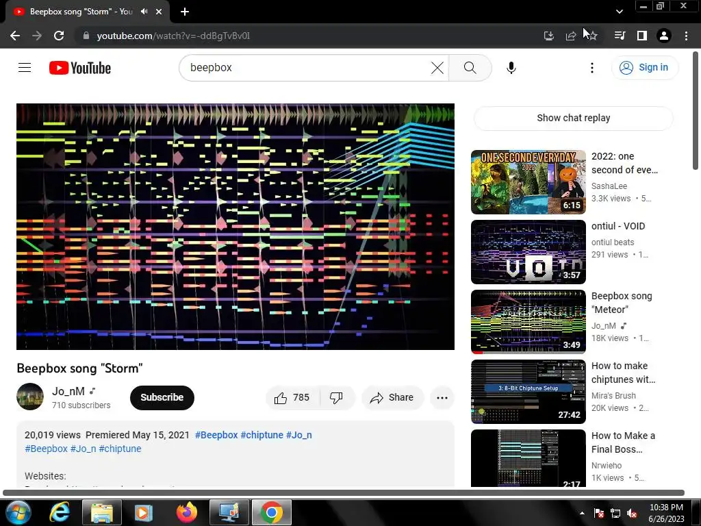Go forward in Chrome
Image resolution: width=701 pixels, height=526 pixels.
37,36
